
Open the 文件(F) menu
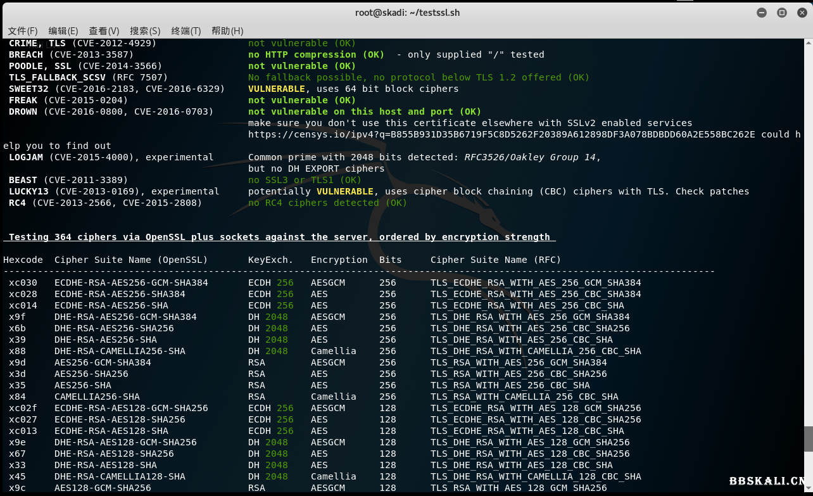coord(23,30)
